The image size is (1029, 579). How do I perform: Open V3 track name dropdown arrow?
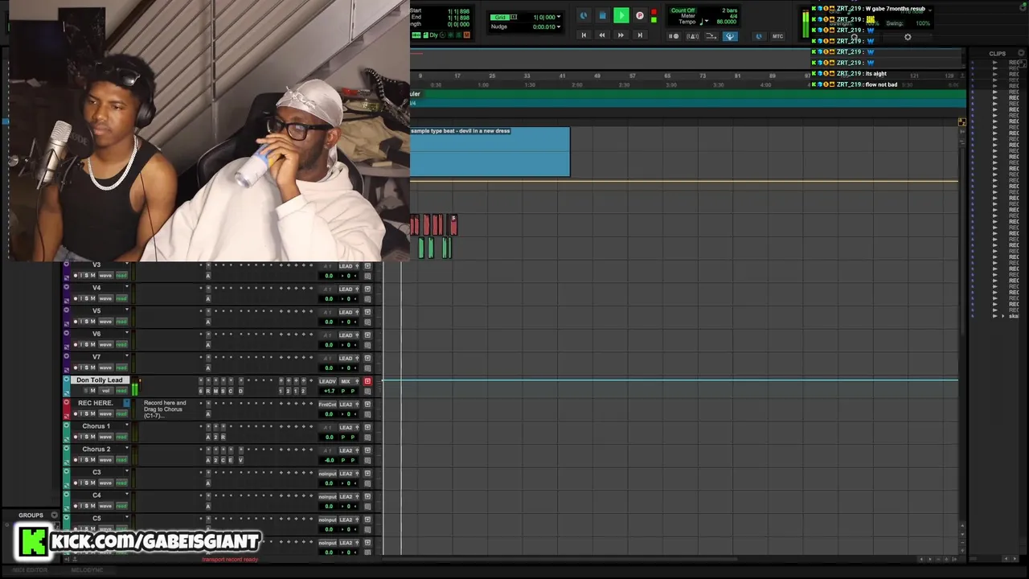click(126, 264)
